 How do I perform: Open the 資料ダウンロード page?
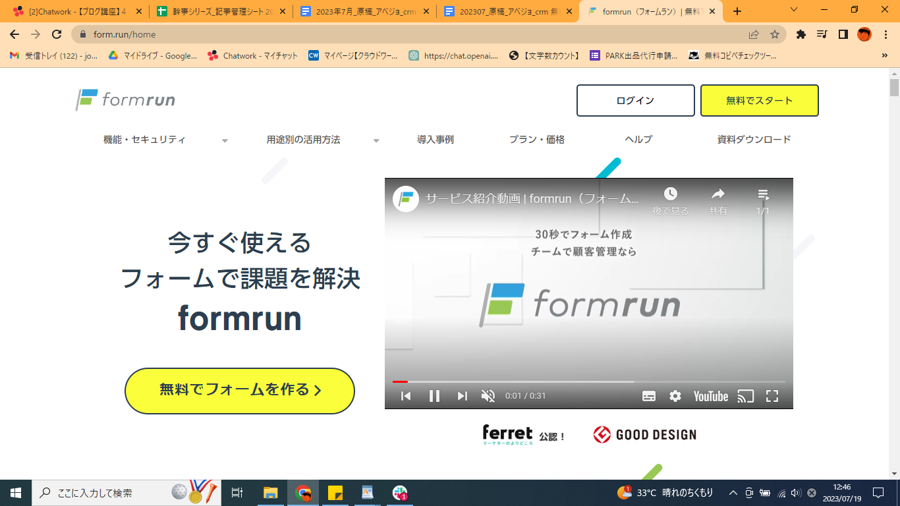pos(754,140)
